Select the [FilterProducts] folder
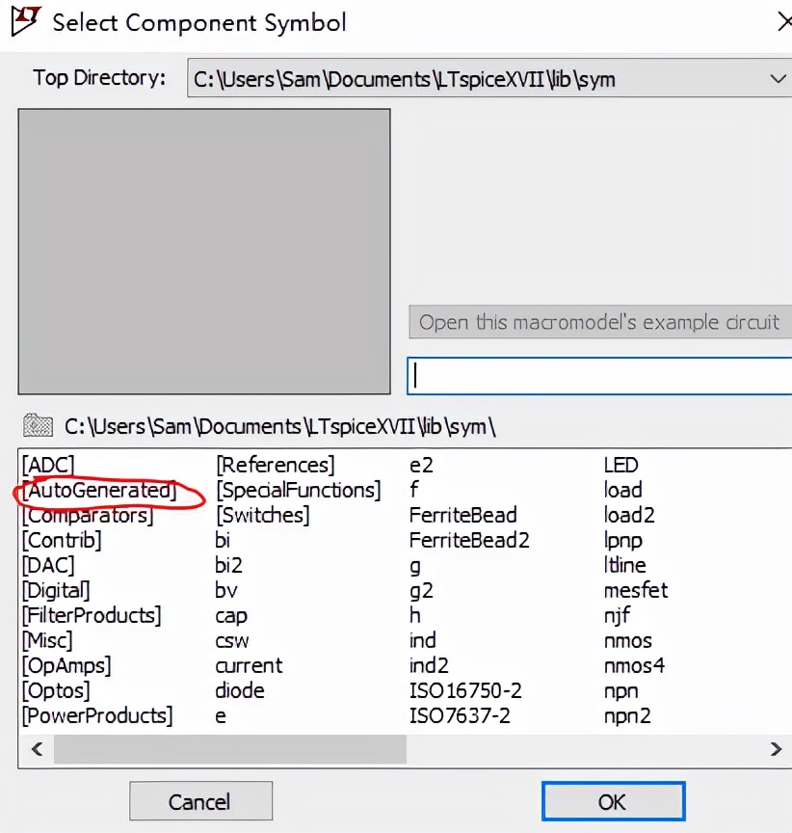The image size is (792, 833). coord(92,615)
